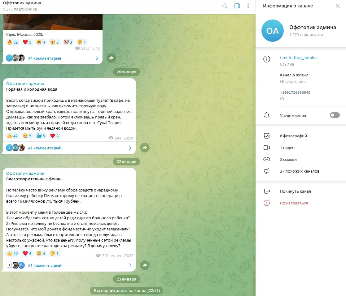
Task: Toggle the fire reaction with 52
Action: point(13,42)
